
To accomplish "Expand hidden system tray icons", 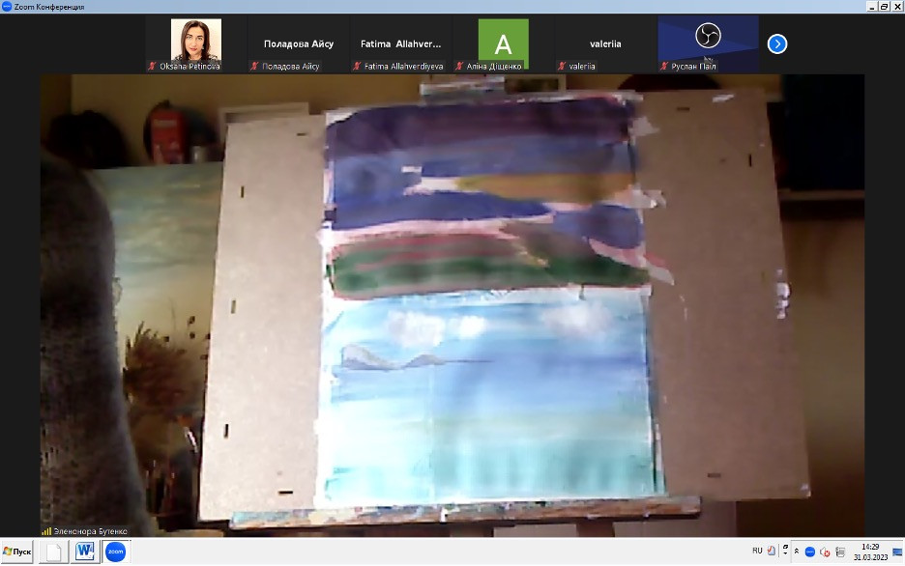I will point(797,552).
